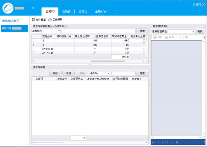Expand the 保存 save dropdown arrow
This screenshot has height=147, width=207.
pos(177,37)
